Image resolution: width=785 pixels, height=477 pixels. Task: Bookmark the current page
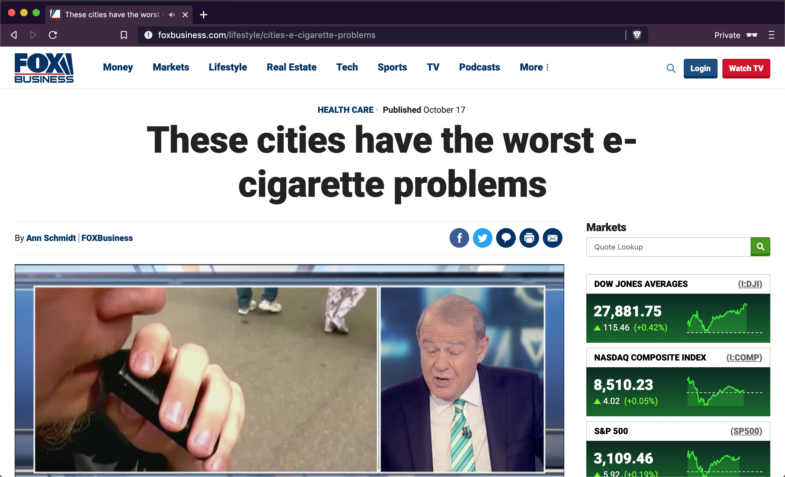[x=124, y=35]
